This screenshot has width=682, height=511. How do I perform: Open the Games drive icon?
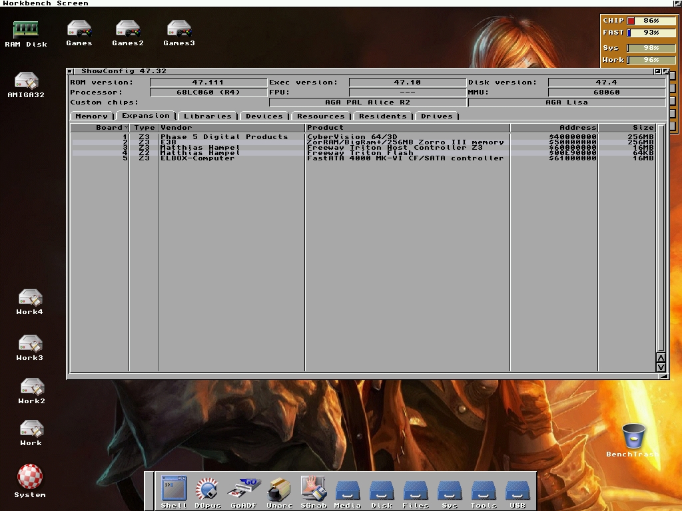79,33
